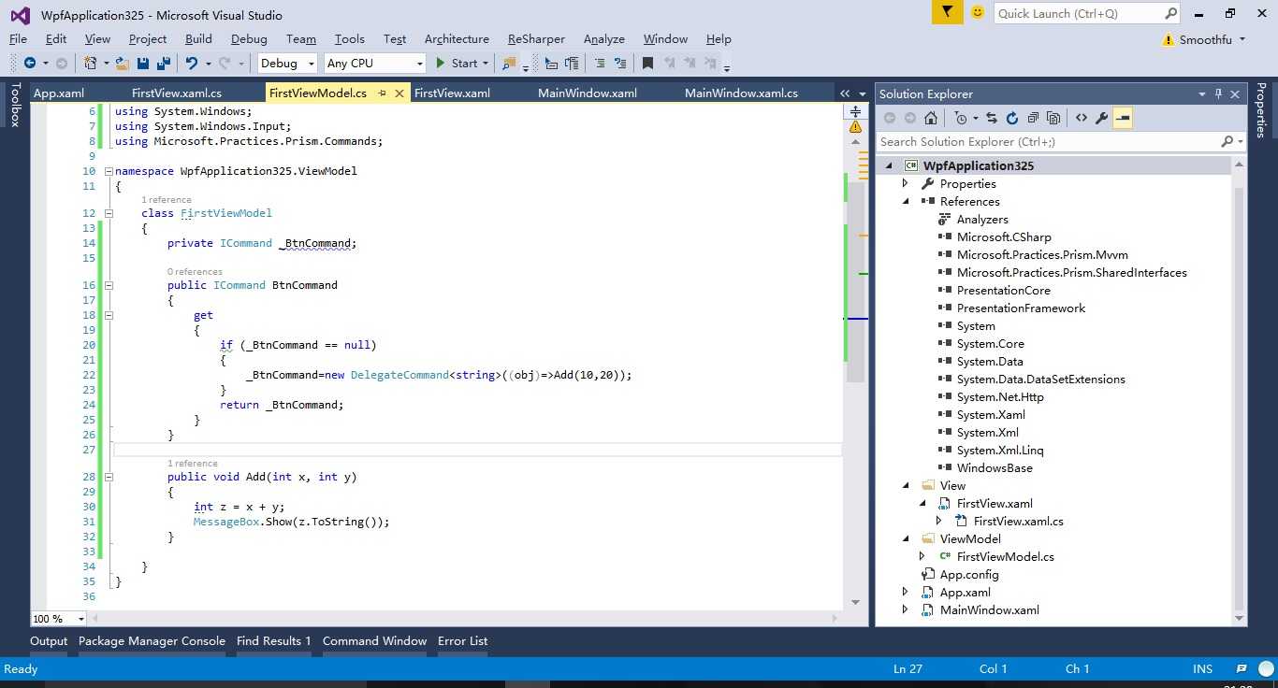Image resolution: width=1278 pixels, height=688 pixels.
Task: Click the Show All Files icon
Action: [1053, 118]
